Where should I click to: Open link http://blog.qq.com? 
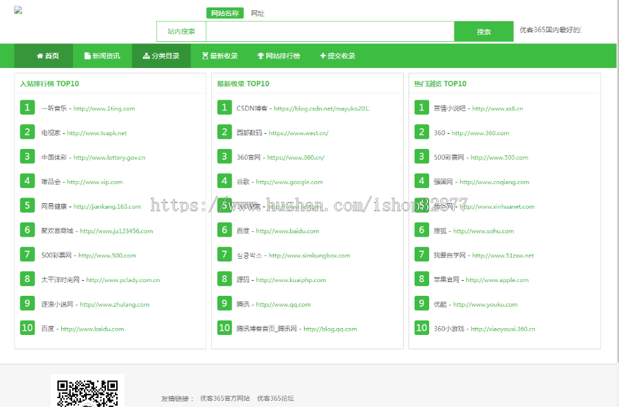[330, 329]
